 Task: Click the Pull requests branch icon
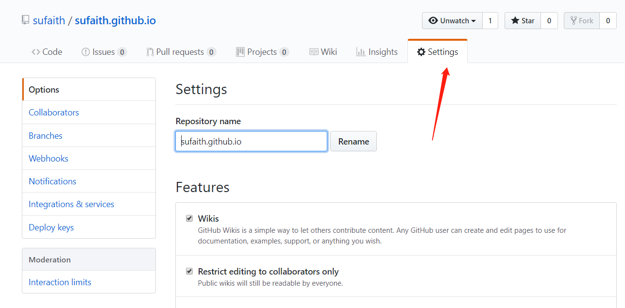[x=150, y=52]
